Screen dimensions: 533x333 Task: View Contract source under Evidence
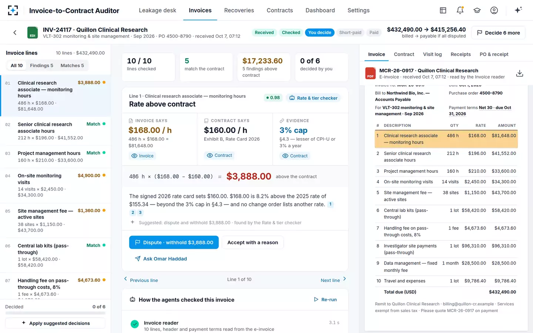coord(295,156)
